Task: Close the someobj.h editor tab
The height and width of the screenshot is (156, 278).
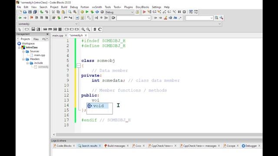Action: (86, 36)
